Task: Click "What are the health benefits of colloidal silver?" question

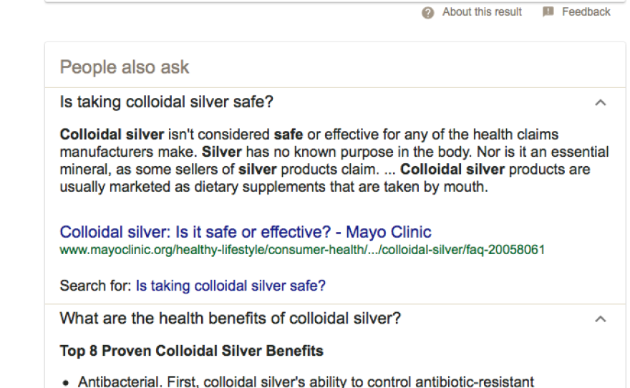Action: (x=230, y=319)
